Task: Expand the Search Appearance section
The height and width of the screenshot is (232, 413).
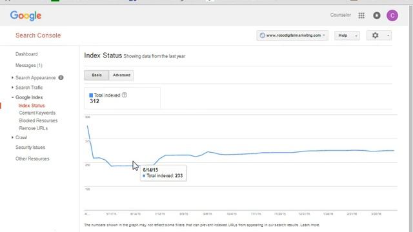Action: pos(12,77)
